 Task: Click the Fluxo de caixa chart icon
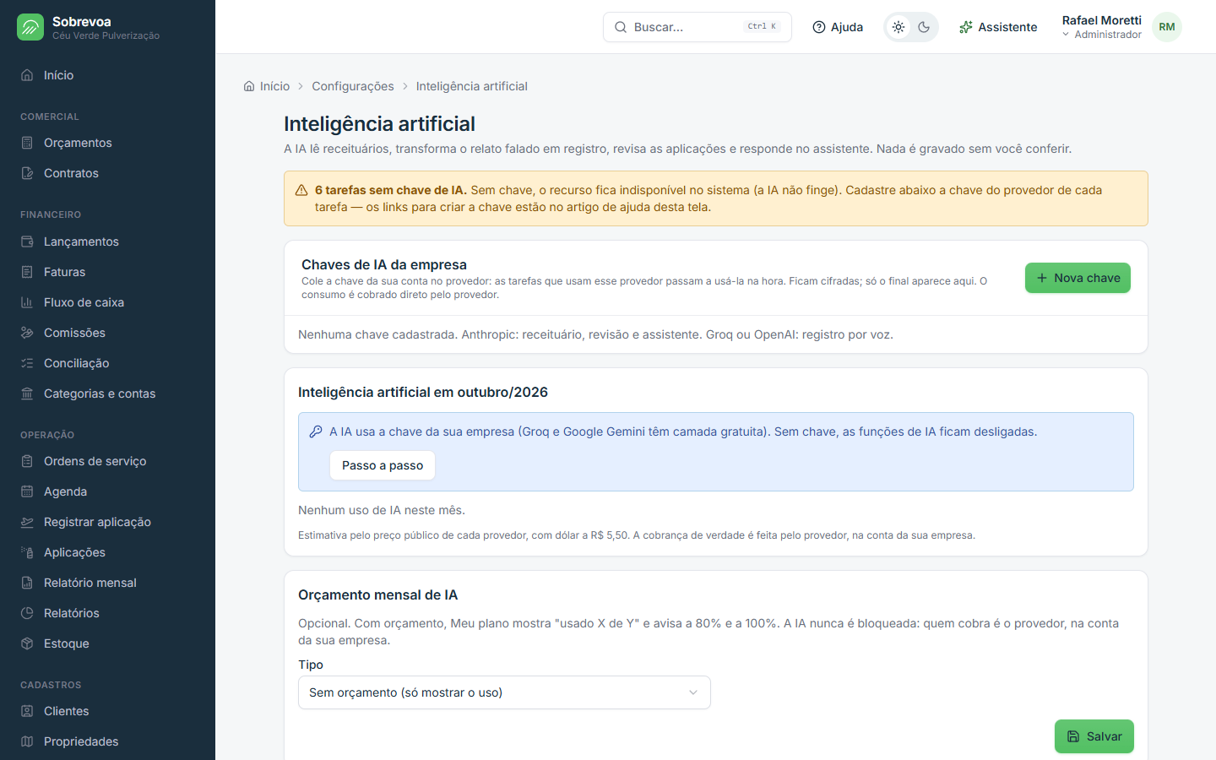coord(27,302)
